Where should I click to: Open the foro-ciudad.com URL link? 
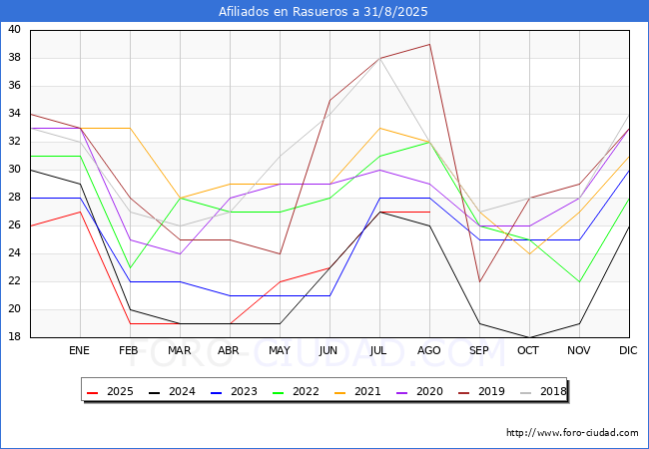[x=572, y=433]
